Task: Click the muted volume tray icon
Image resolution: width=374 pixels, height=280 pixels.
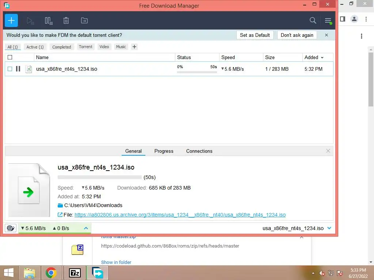Action: [322, 273]
